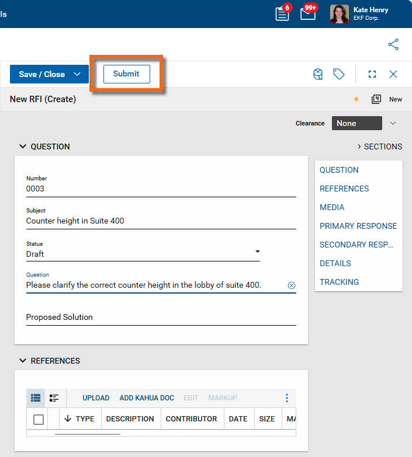Switch to grouped view in References
Viewport: 412px width, 457px height.
54,398
